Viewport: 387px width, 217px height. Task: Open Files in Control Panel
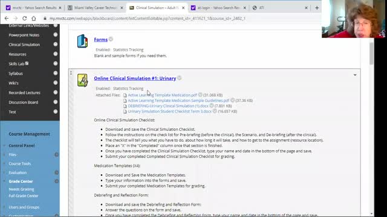12,155
